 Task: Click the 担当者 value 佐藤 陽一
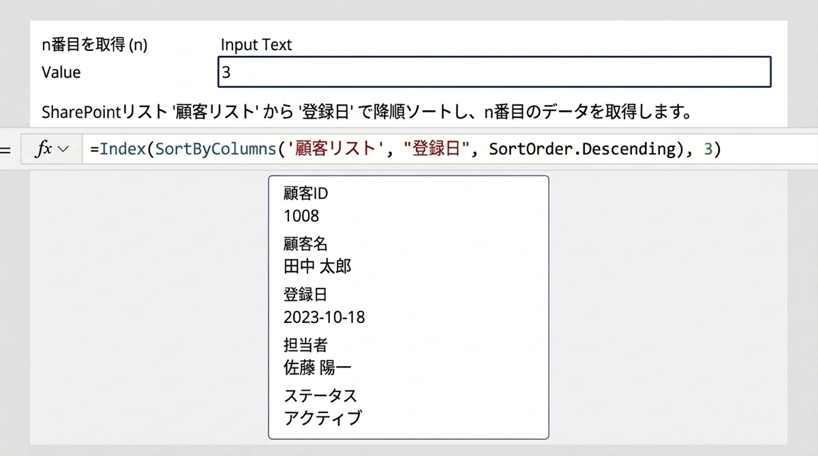click(x=317, y=367)
